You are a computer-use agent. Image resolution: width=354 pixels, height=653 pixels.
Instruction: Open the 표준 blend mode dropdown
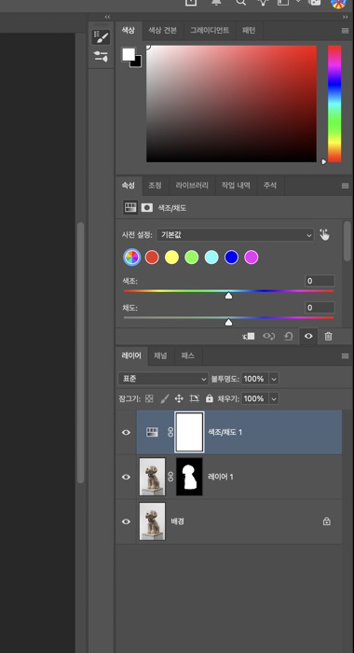(x=163, y=379)
